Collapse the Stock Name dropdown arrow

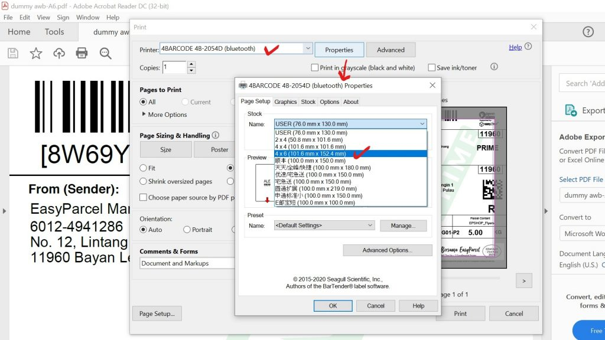click(422, 124)
